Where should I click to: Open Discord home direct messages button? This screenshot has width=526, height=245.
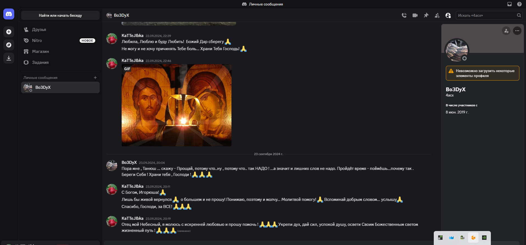9,14
